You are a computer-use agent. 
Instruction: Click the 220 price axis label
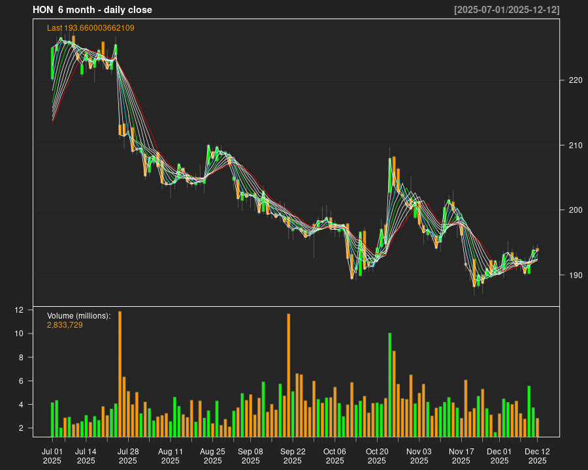(575, 80)
